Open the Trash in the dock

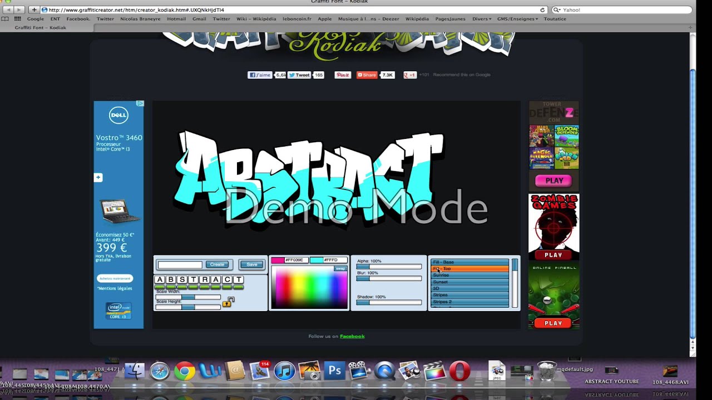click(x=547, y=371)
